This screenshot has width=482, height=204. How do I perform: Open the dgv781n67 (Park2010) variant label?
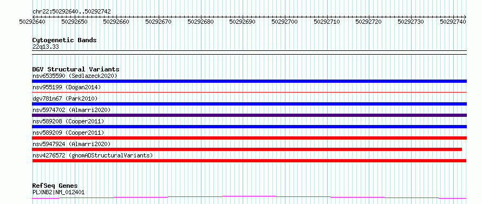click(x=65, y=98)
